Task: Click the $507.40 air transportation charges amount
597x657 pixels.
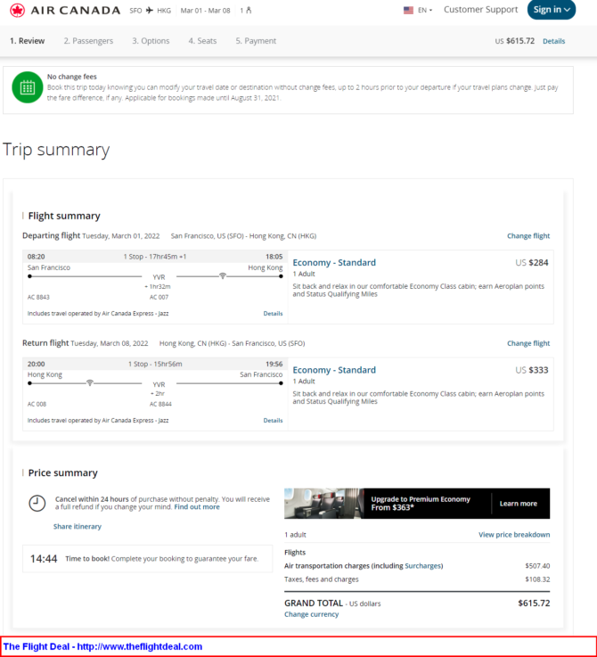Action: coord(537,566)
